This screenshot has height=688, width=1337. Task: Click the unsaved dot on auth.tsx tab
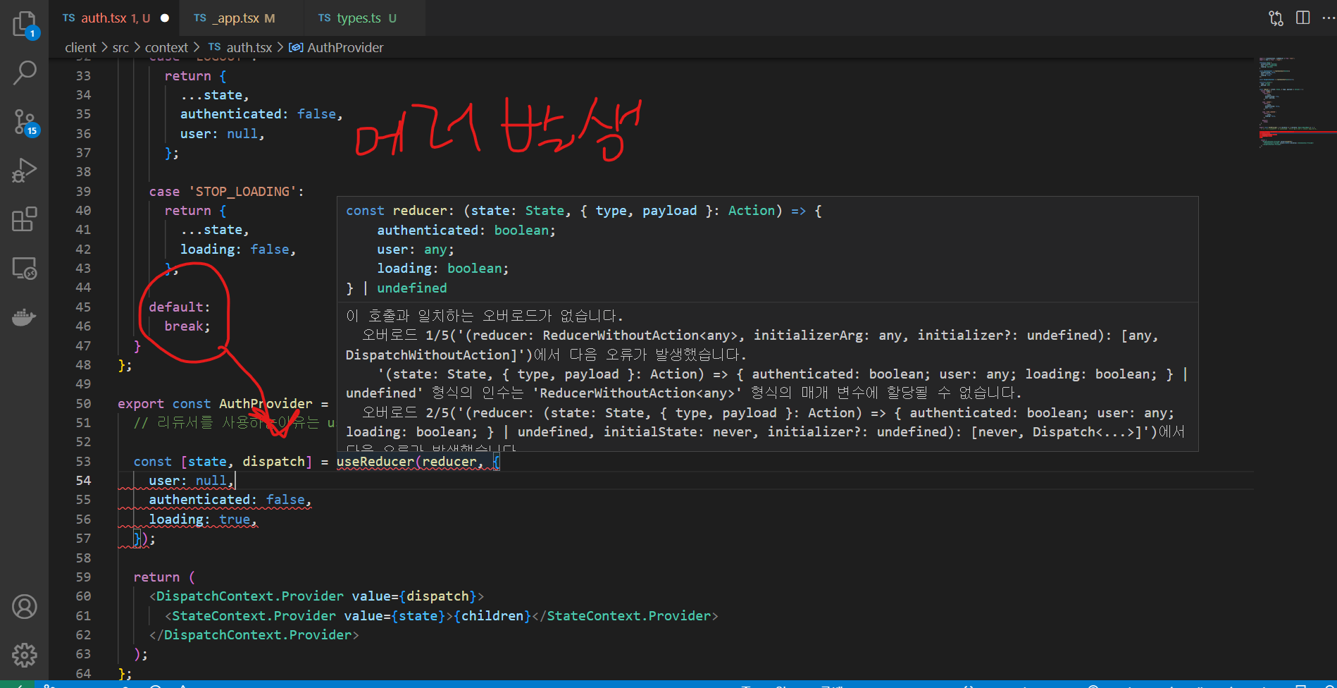(x=165, y=18)
